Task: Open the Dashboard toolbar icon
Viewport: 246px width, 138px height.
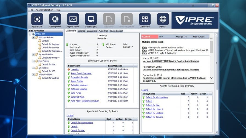Action: click(145, 19)
